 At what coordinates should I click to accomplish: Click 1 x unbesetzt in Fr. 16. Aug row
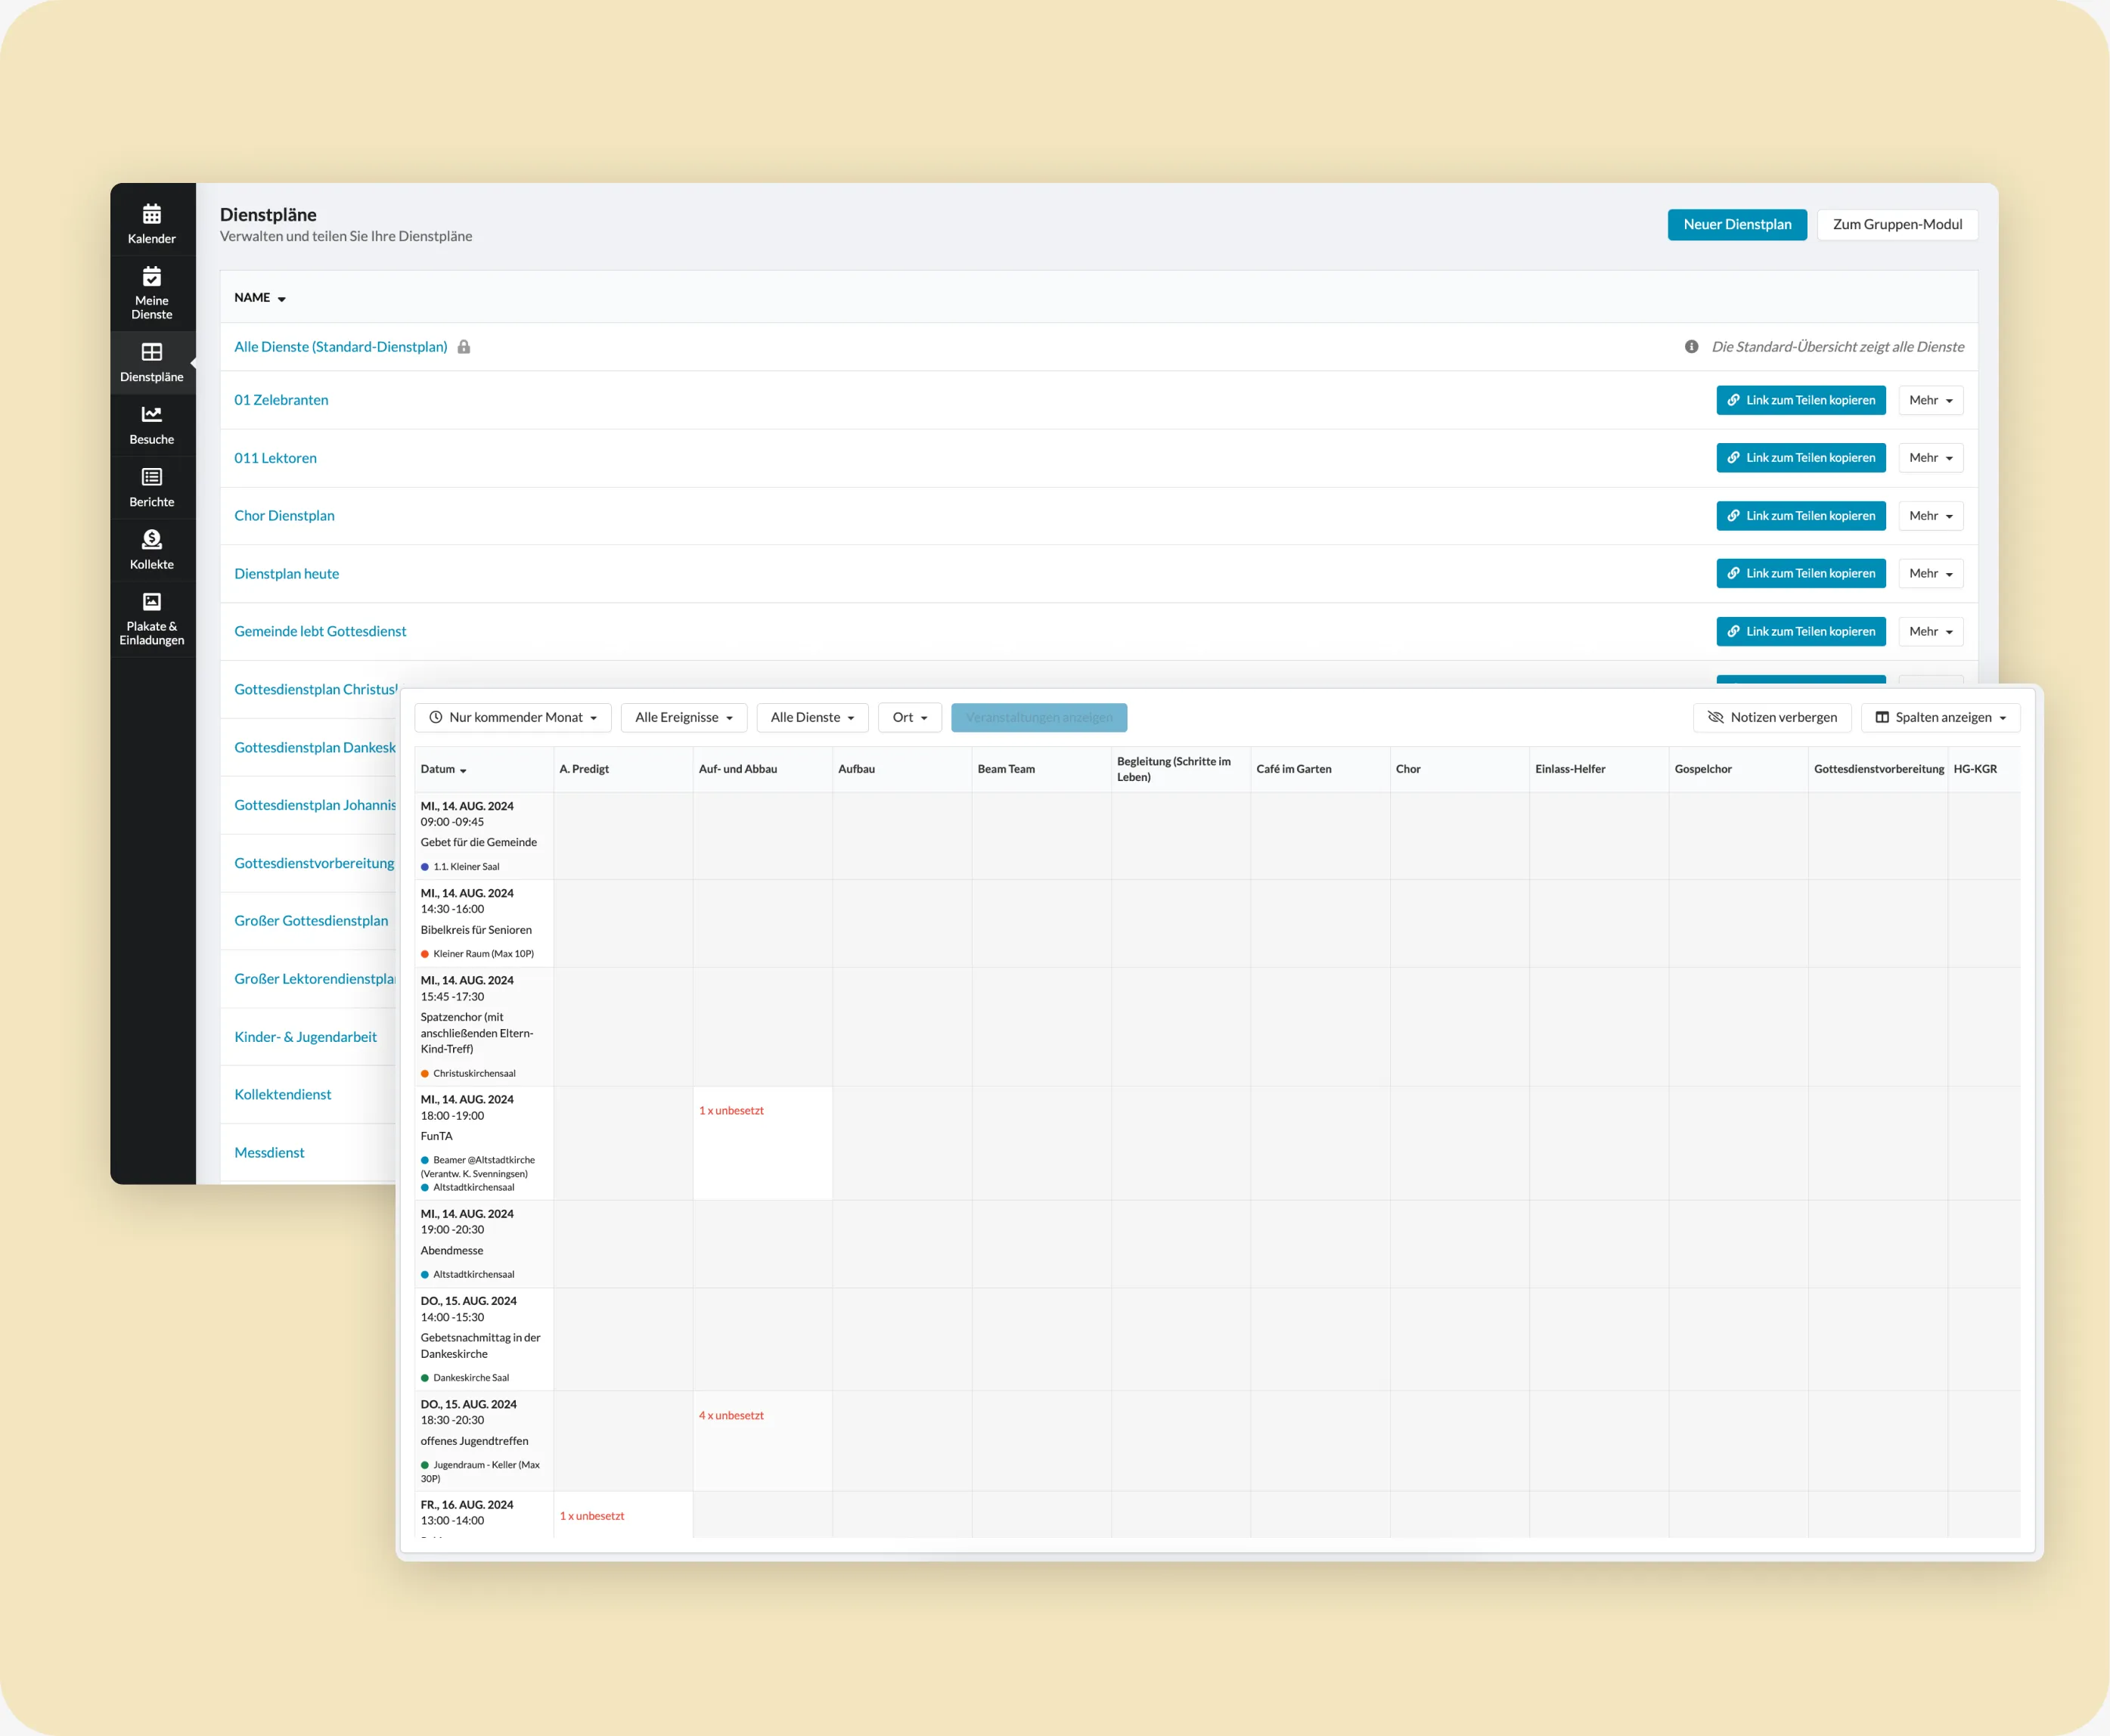592,1516
